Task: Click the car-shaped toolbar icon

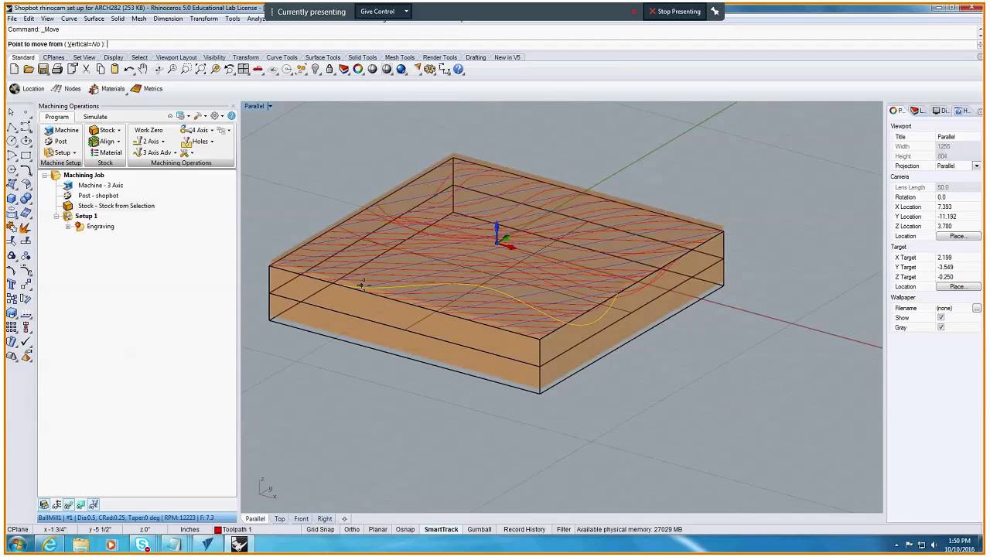Action: click(x=258, y=70)
